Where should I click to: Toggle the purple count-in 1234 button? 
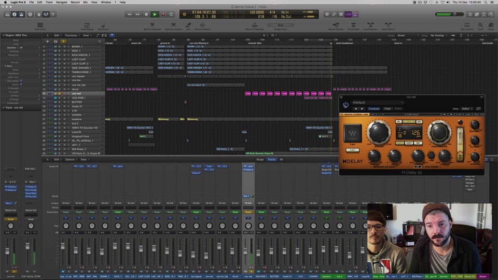[348, 15]
